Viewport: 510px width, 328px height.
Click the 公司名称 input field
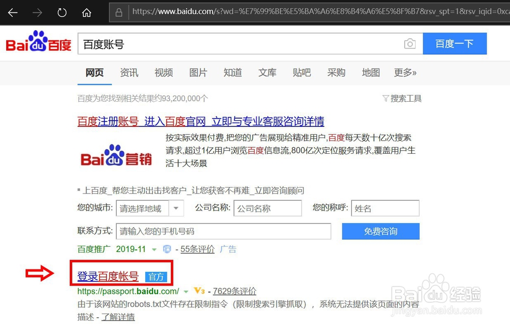(x=268, y=208)
